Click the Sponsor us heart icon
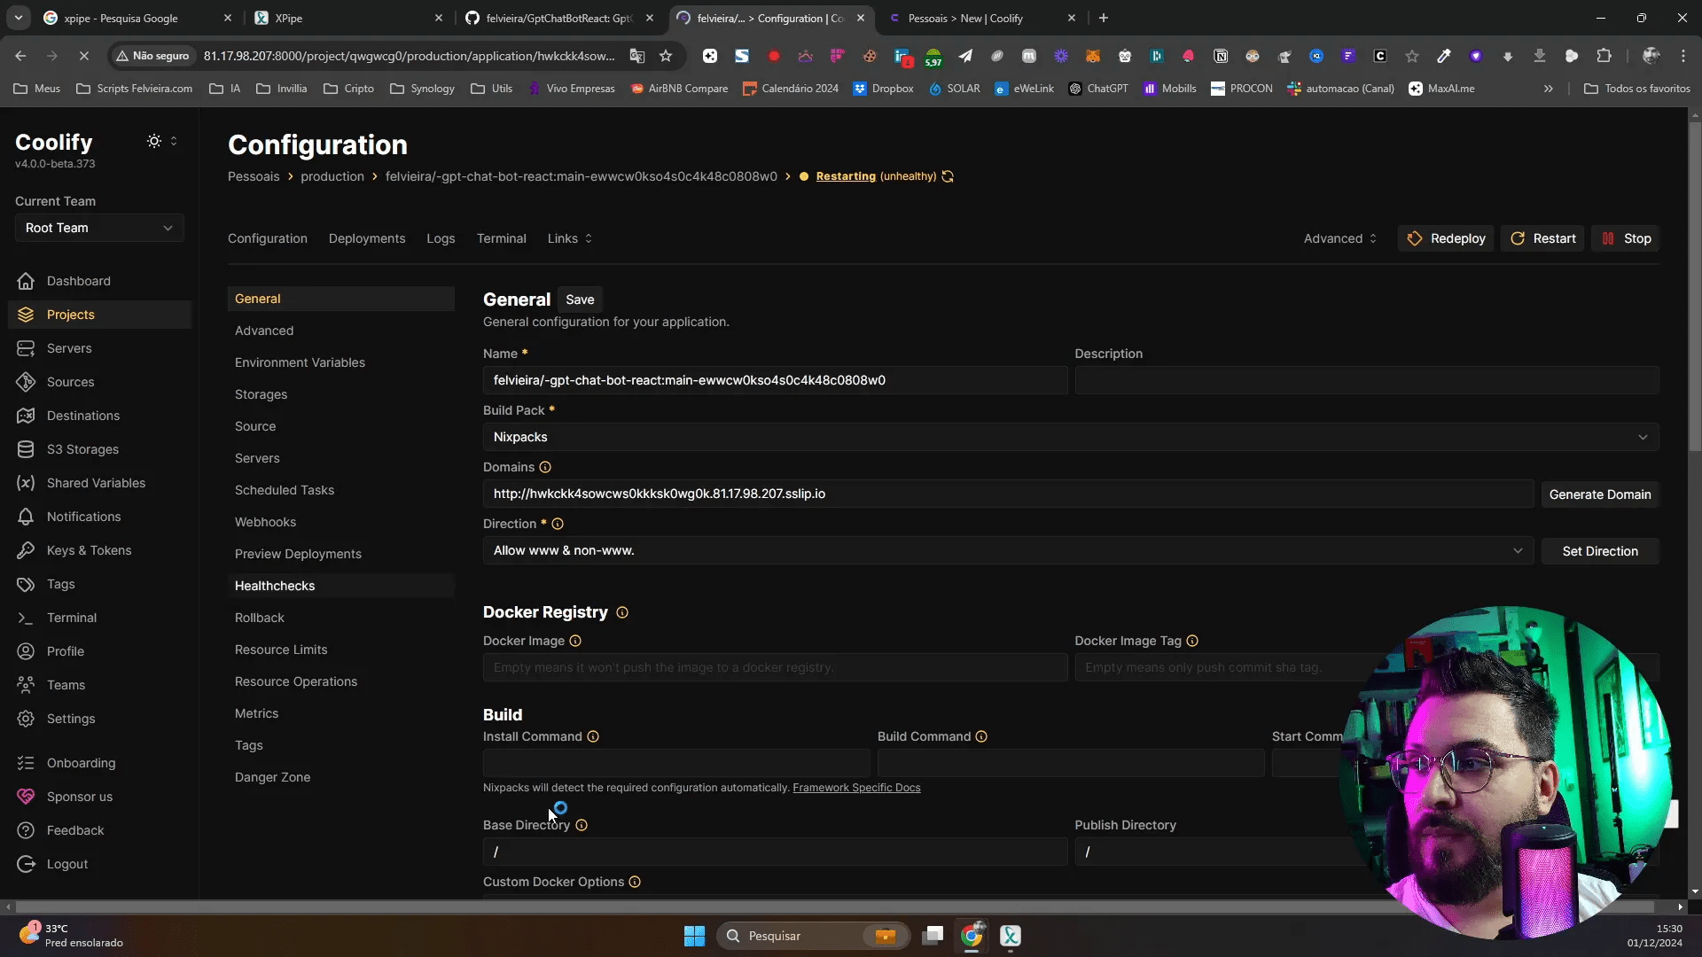The width and height of the screenshot is (1702, 957). click(26, 797)
